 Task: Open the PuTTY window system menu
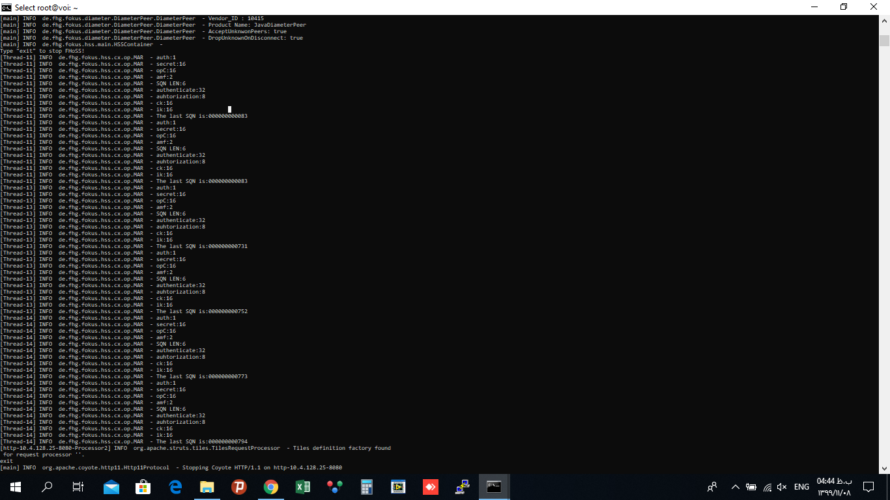(6, 7)
